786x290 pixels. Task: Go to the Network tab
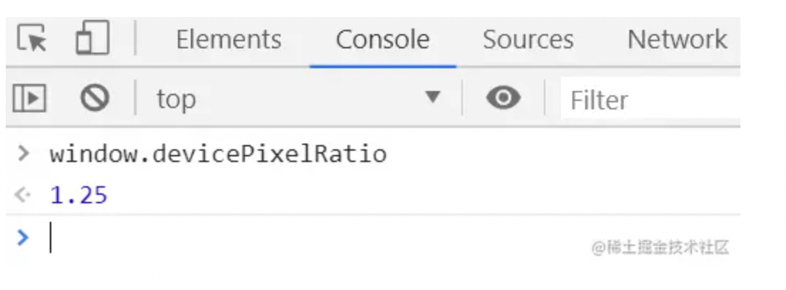coord(677,39)
